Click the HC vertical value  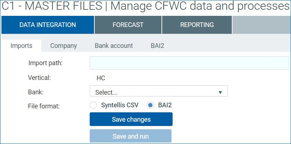[x=101, y=78]
